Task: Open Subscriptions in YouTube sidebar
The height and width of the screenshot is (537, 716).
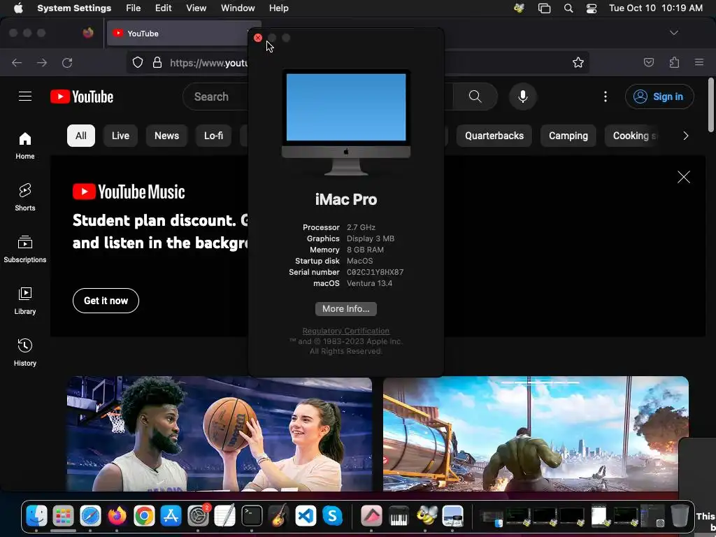Action: pos(25,249)
